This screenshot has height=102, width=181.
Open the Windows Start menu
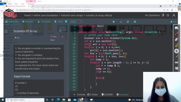[3, 100]
